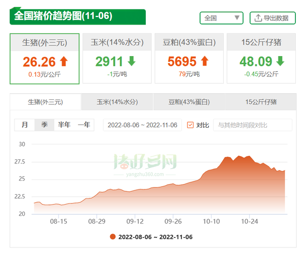Open the date range picker 2022-08-06 ~ 2022-11-06

(142, 125)
